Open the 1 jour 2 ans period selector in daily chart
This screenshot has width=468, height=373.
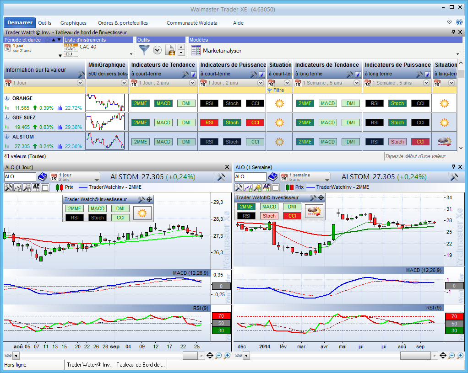tap(75, 177)
